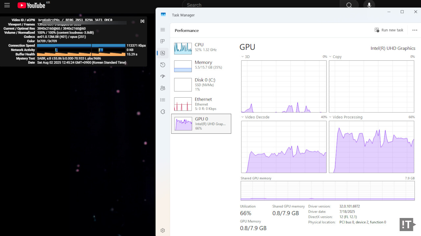Click Run new task button
The image size is (421, 236).
(389, 30)
